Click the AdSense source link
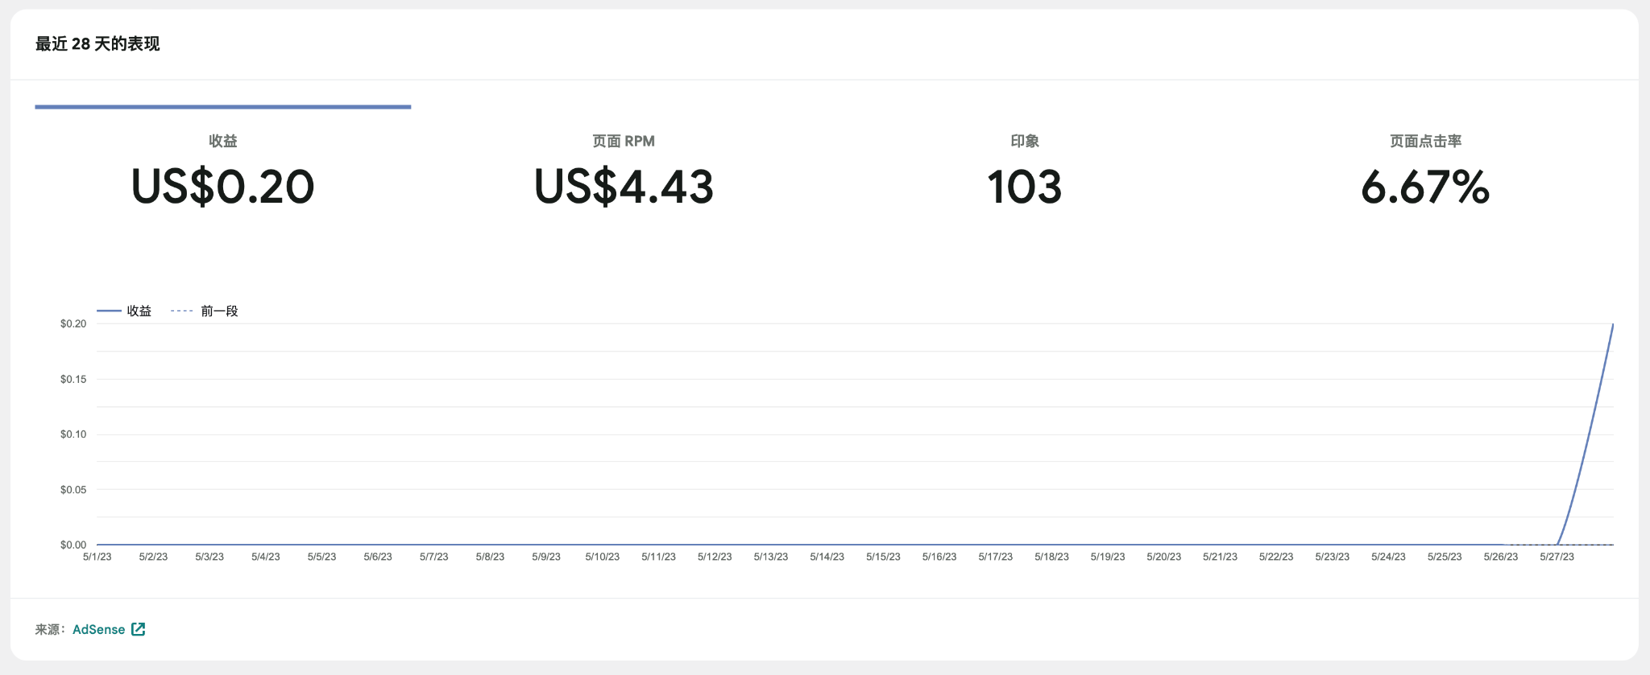1650x675 pixels. [x=98, y=629]
